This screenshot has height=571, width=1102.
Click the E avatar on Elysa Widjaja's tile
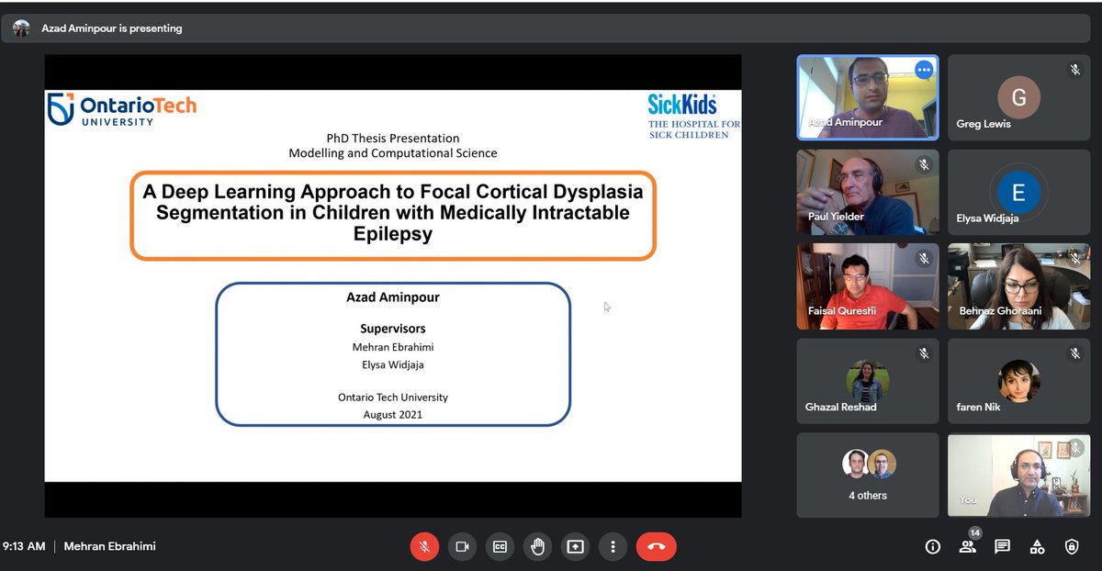1018,191
